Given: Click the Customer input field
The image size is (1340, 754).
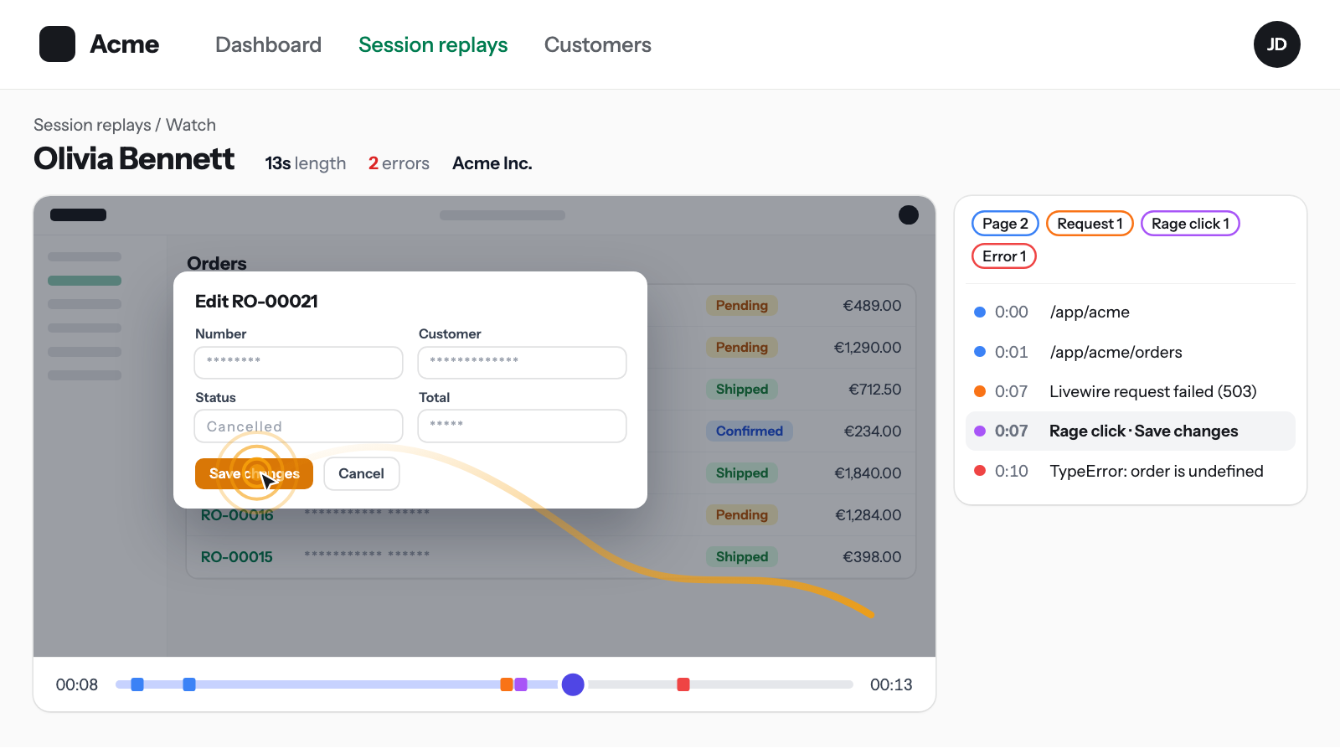Looking at the screenshot, I should click(x=523, y=363).
